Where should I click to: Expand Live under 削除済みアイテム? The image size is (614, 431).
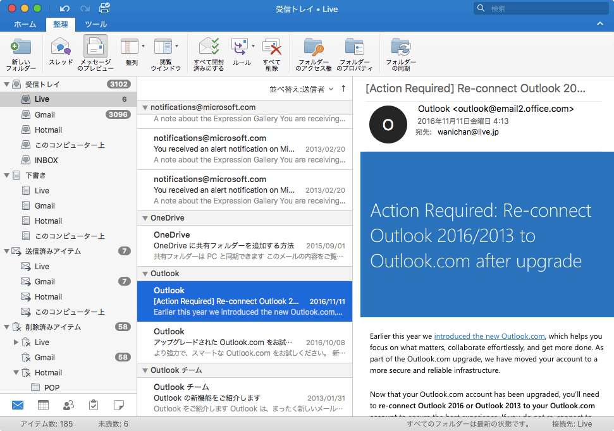[x=16, y=342]
